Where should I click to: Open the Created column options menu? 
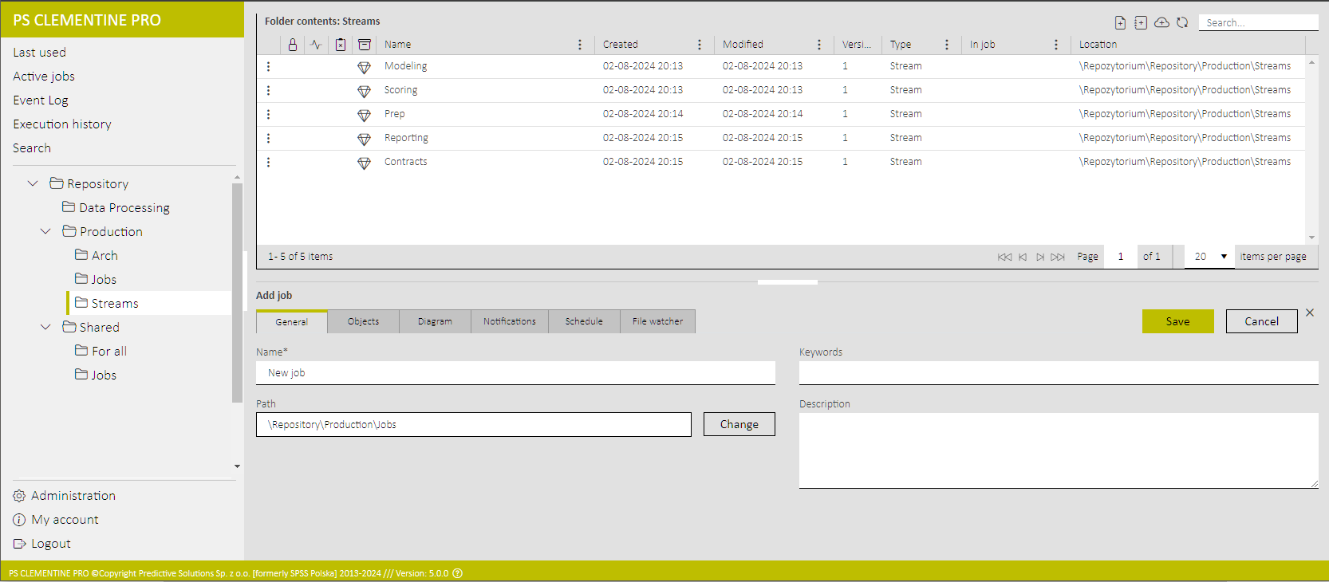click(700, 45)
